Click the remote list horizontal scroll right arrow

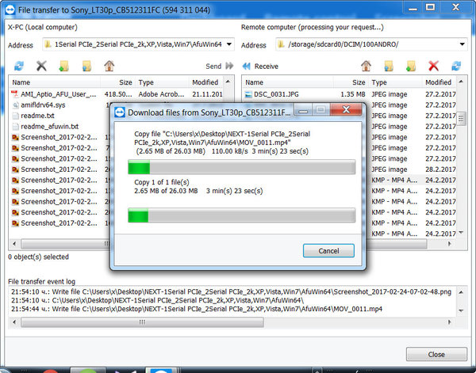click(x=449, y=244)
